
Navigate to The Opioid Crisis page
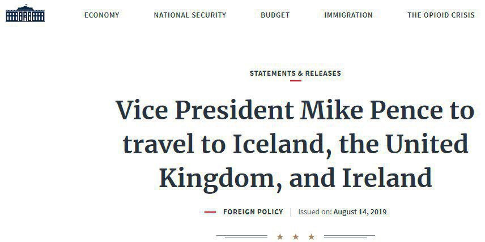pos(441,15)
